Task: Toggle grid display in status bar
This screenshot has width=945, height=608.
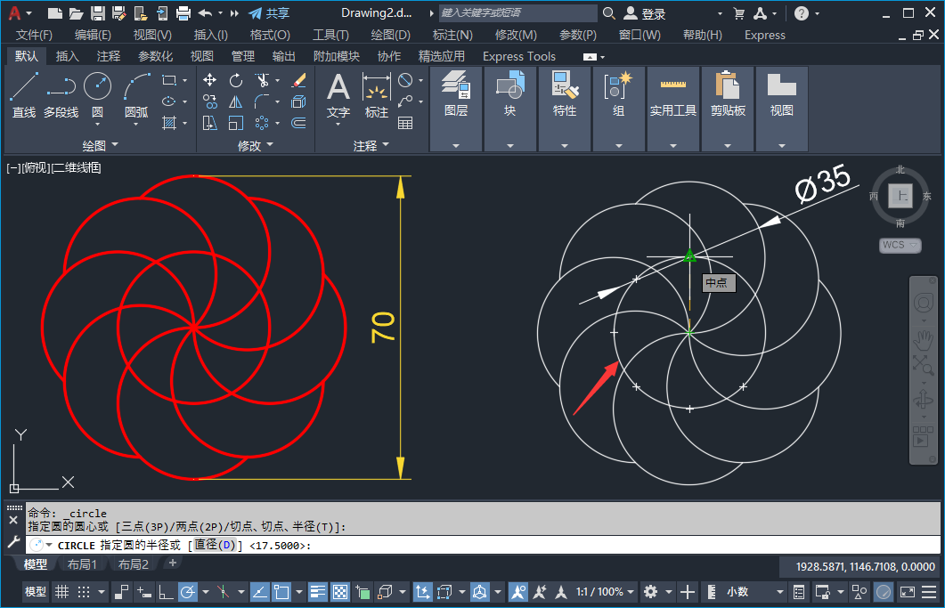Action: (x=61, y=592)
